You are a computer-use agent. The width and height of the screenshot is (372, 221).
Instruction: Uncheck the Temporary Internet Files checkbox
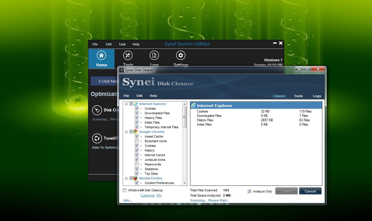(x=137, y=127)
